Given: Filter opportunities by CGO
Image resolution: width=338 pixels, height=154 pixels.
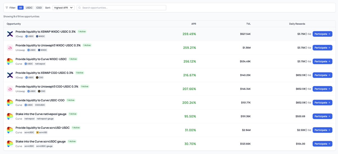Looking at the screenshot, I should (39, 8).
